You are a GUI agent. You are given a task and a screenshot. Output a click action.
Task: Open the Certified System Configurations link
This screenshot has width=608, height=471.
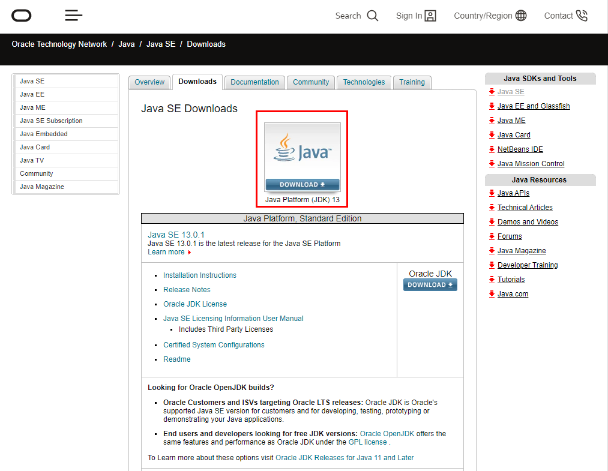click(214, 344)
